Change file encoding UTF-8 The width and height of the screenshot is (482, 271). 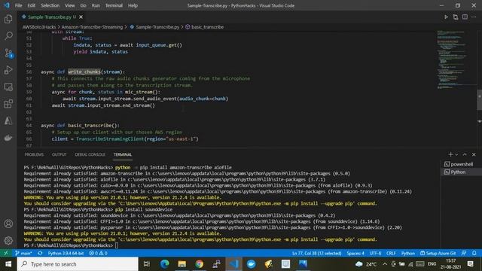pyautogui.click(x=375, y=253)
